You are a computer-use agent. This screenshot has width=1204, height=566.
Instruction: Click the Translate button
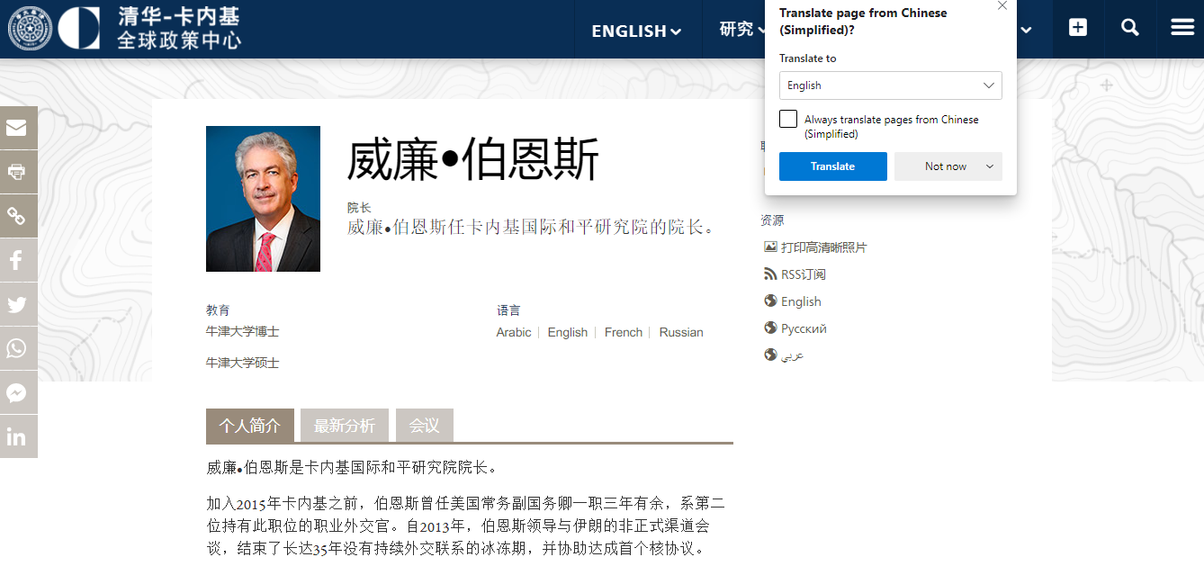click(x=833, y=166)
